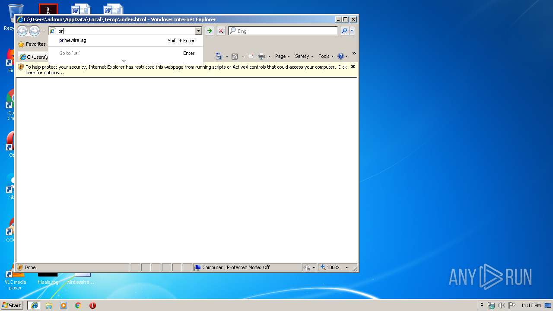Click the Home toolbar icon
553x311 pixels.
219,56
